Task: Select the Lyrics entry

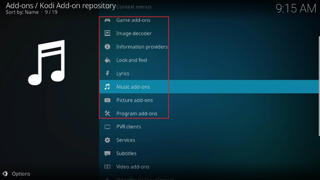Action: point(209,73)
